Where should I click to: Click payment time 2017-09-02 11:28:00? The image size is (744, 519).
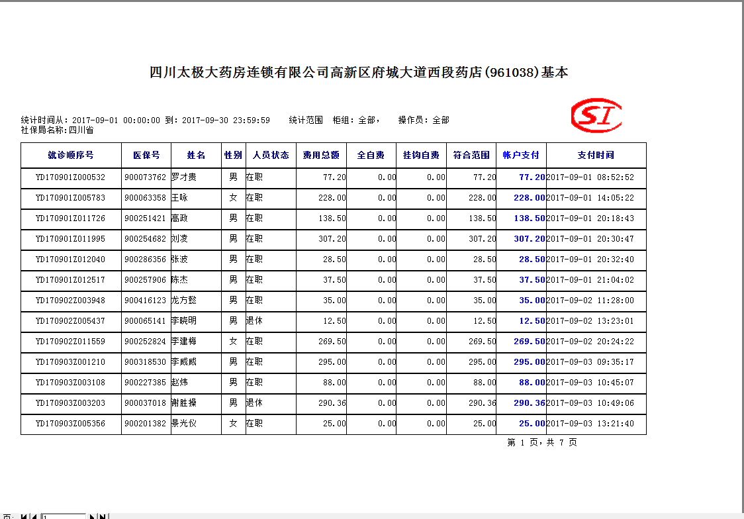[590, 301]
